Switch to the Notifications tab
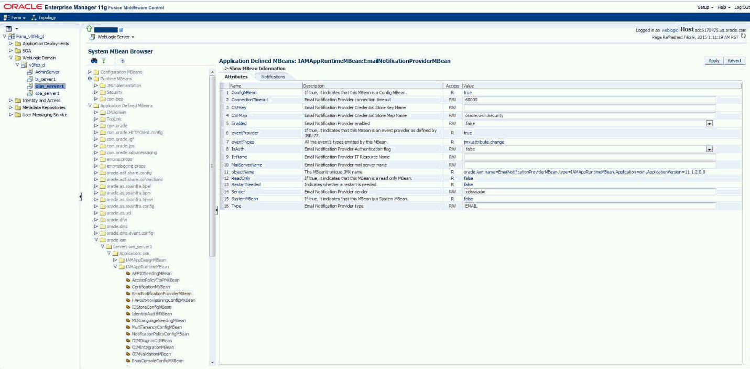 (273, 77)
